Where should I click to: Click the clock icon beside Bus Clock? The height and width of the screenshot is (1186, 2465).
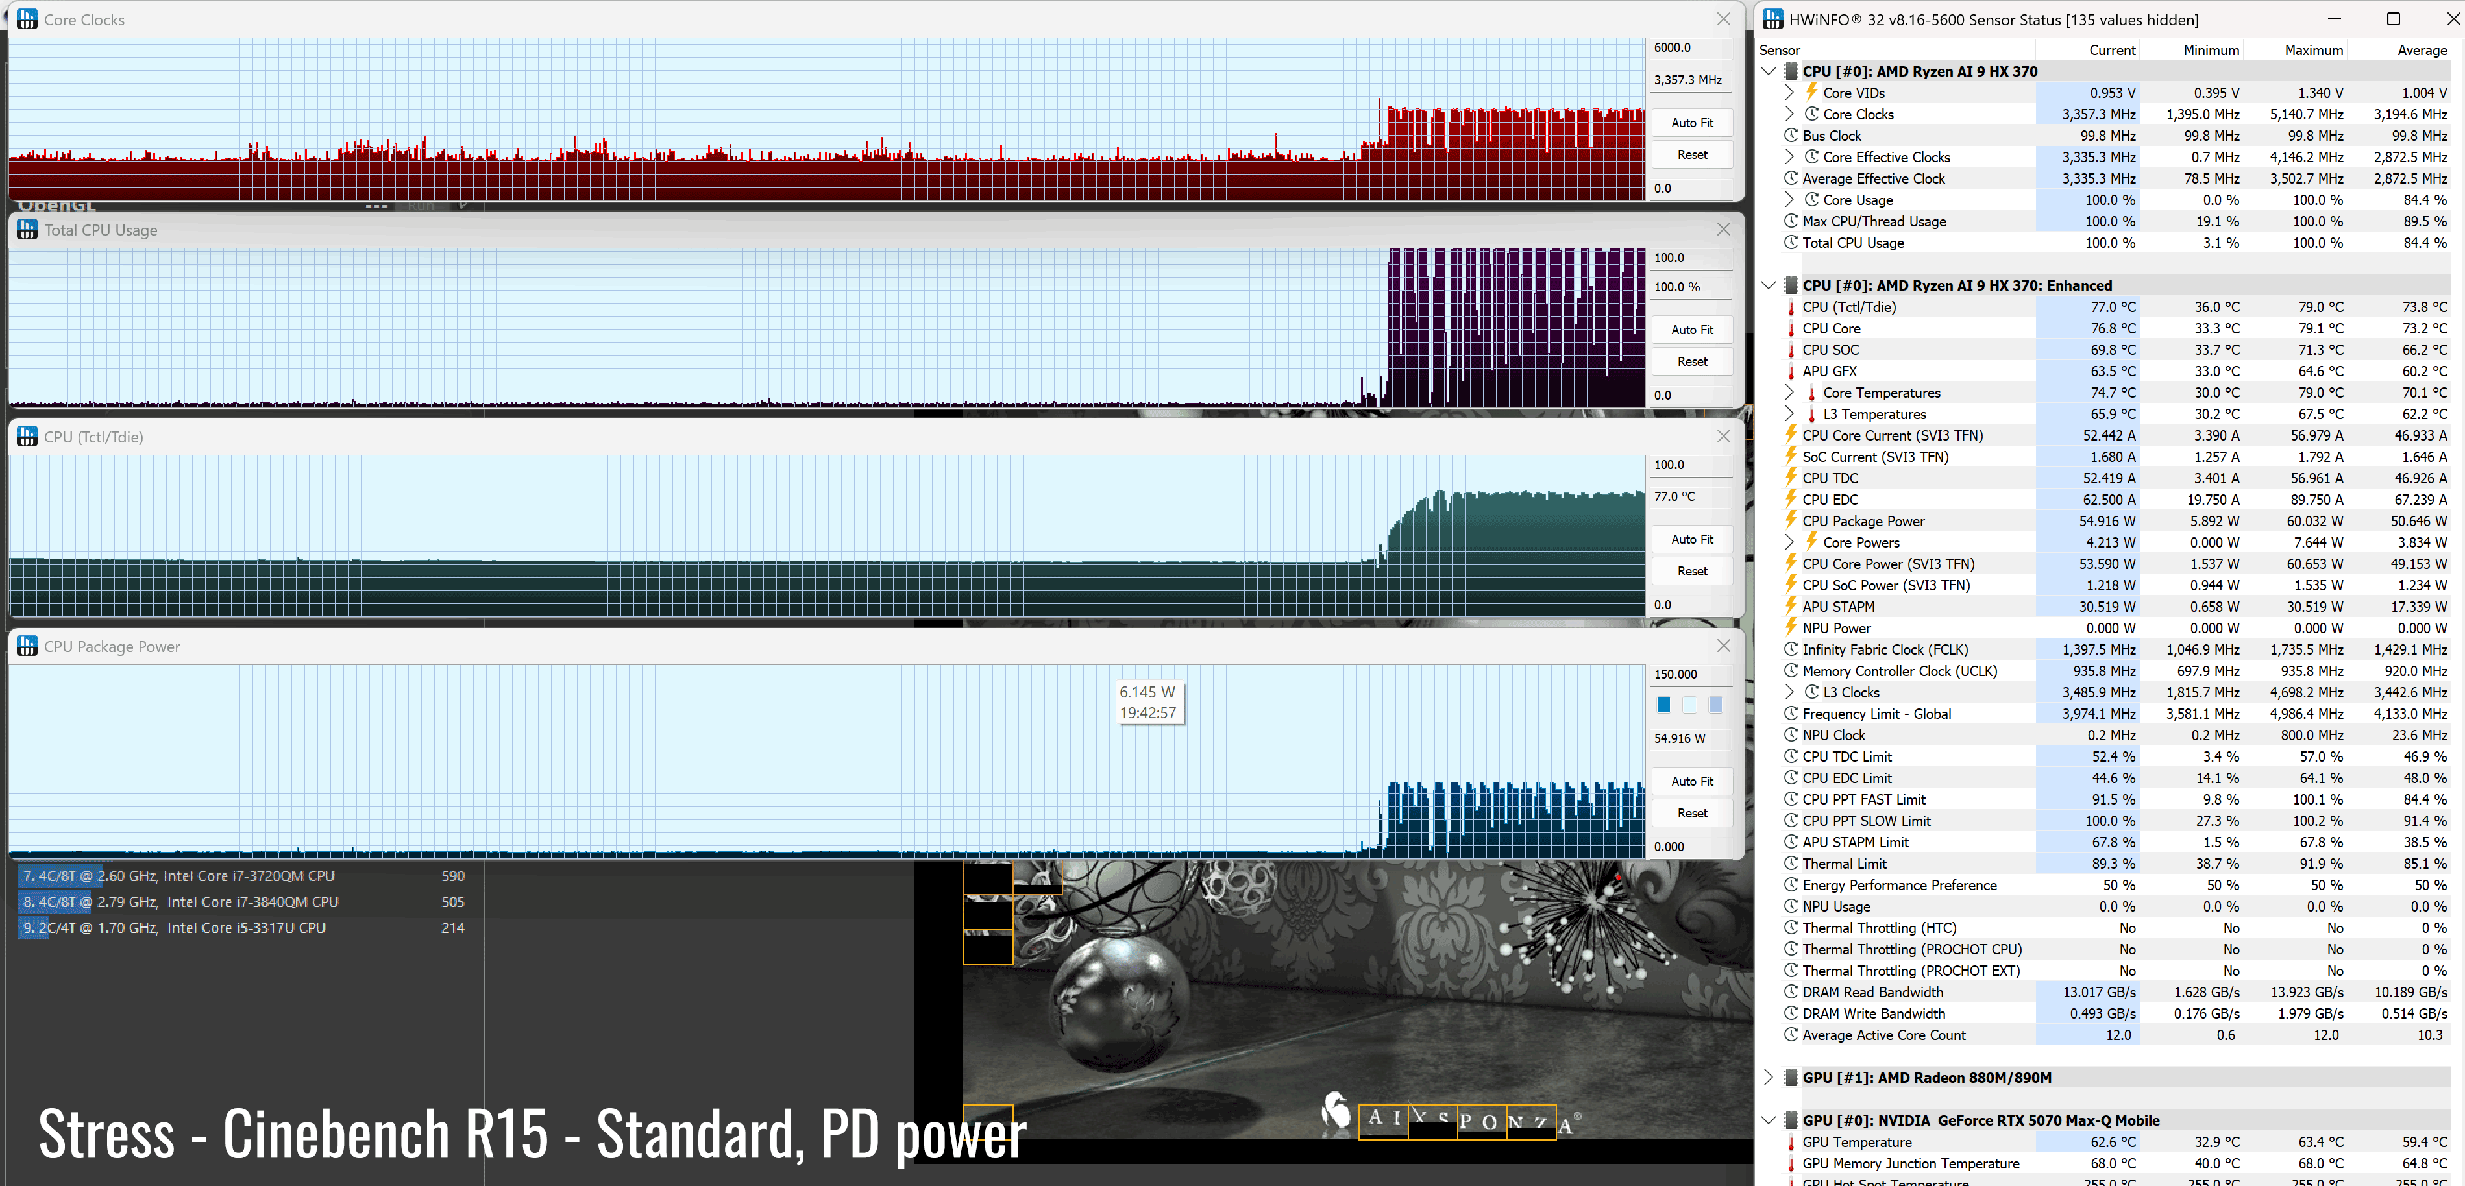click(1791, 136)
